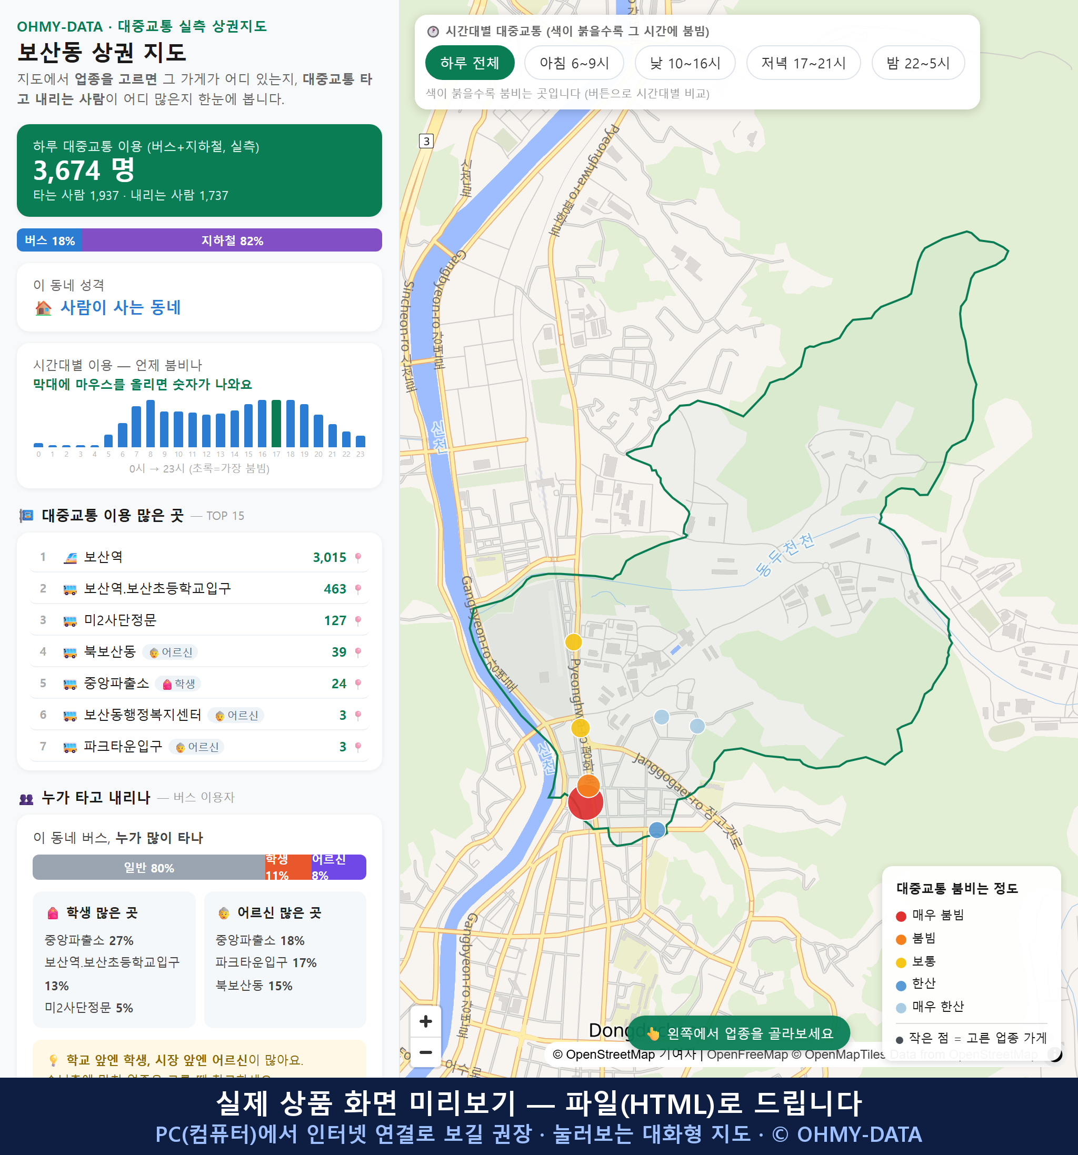
Task: Click the 일반 80% rider bar segment
Action: pos(149,867)
